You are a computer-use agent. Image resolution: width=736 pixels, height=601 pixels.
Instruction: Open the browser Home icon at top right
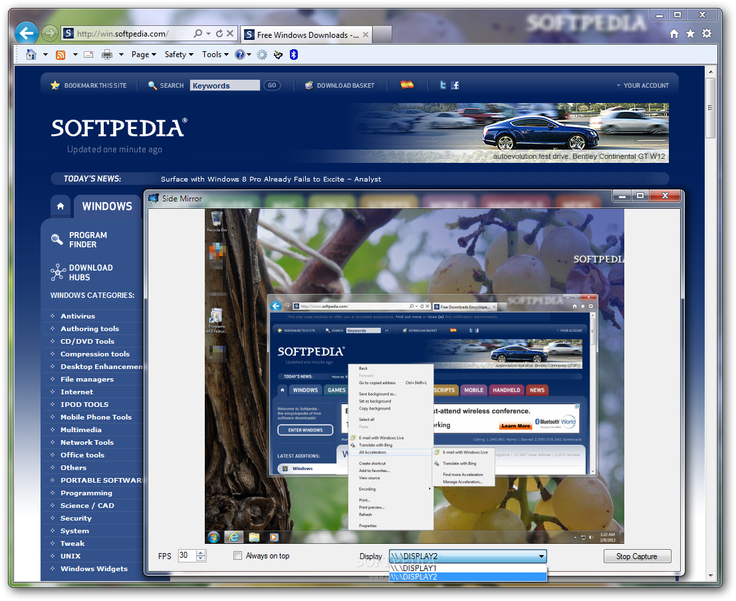click(x=674, y=33)
